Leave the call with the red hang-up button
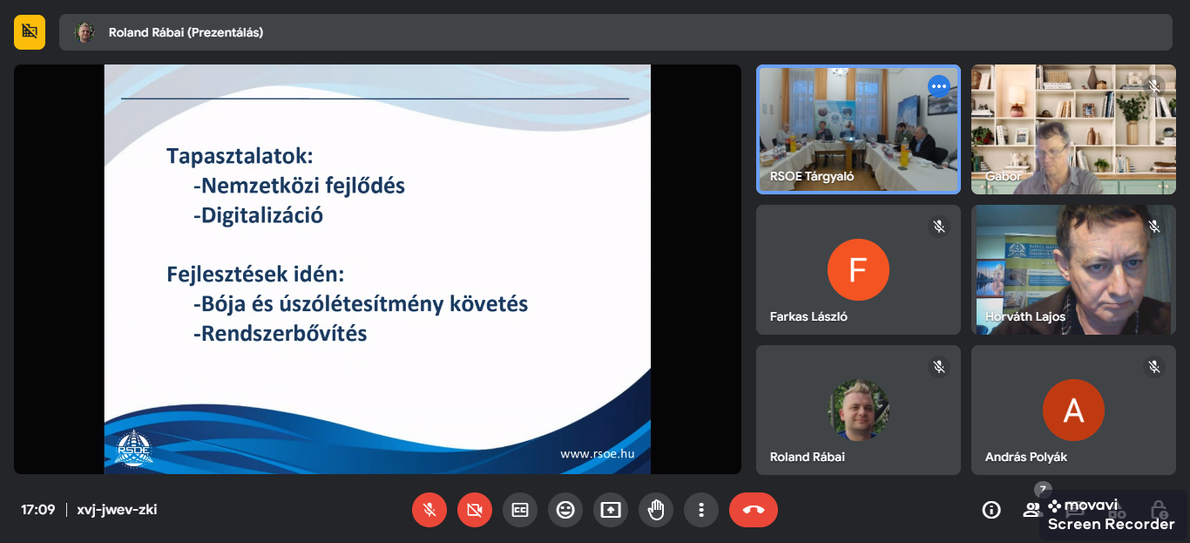 click(754, 510)
